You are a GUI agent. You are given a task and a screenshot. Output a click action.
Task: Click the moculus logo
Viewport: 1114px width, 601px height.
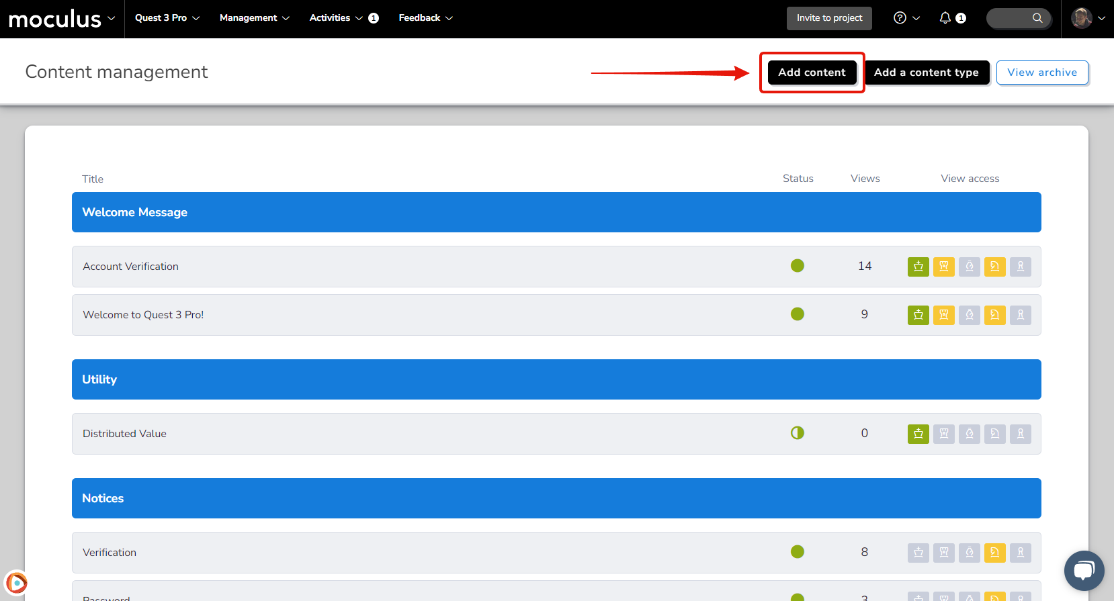[55, 19]
